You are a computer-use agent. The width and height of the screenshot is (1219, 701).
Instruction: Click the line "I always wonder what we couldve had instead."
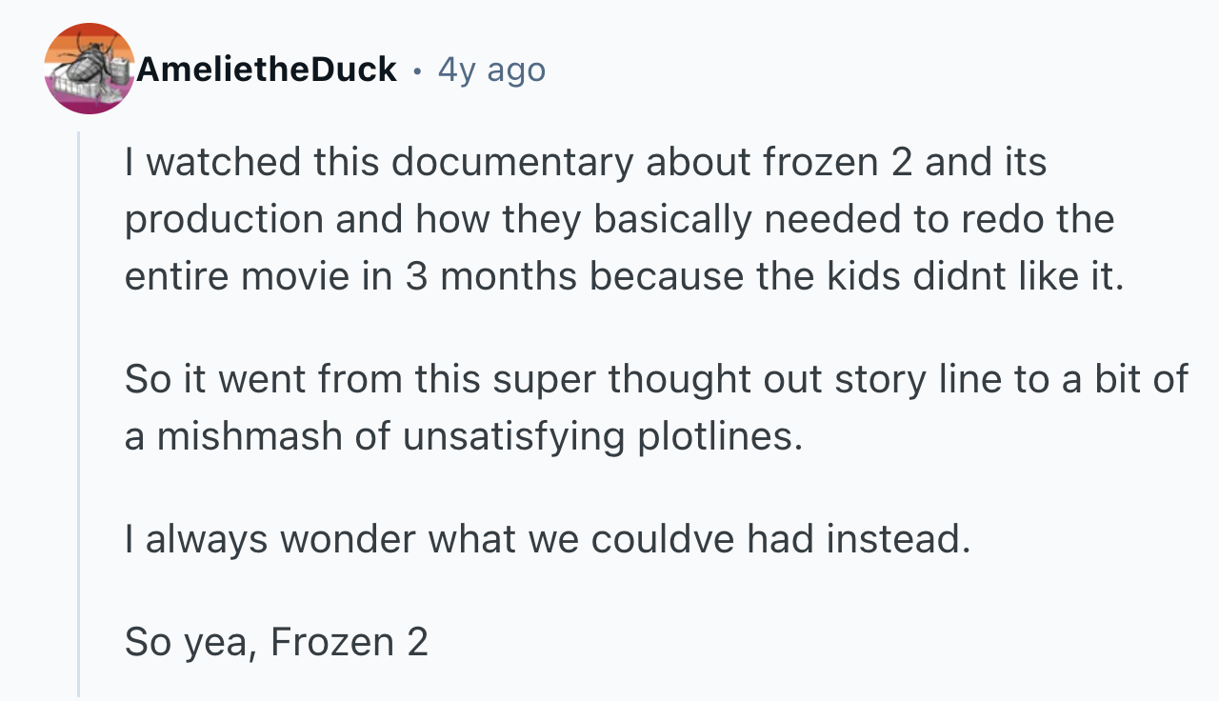(x=548, y=539)
